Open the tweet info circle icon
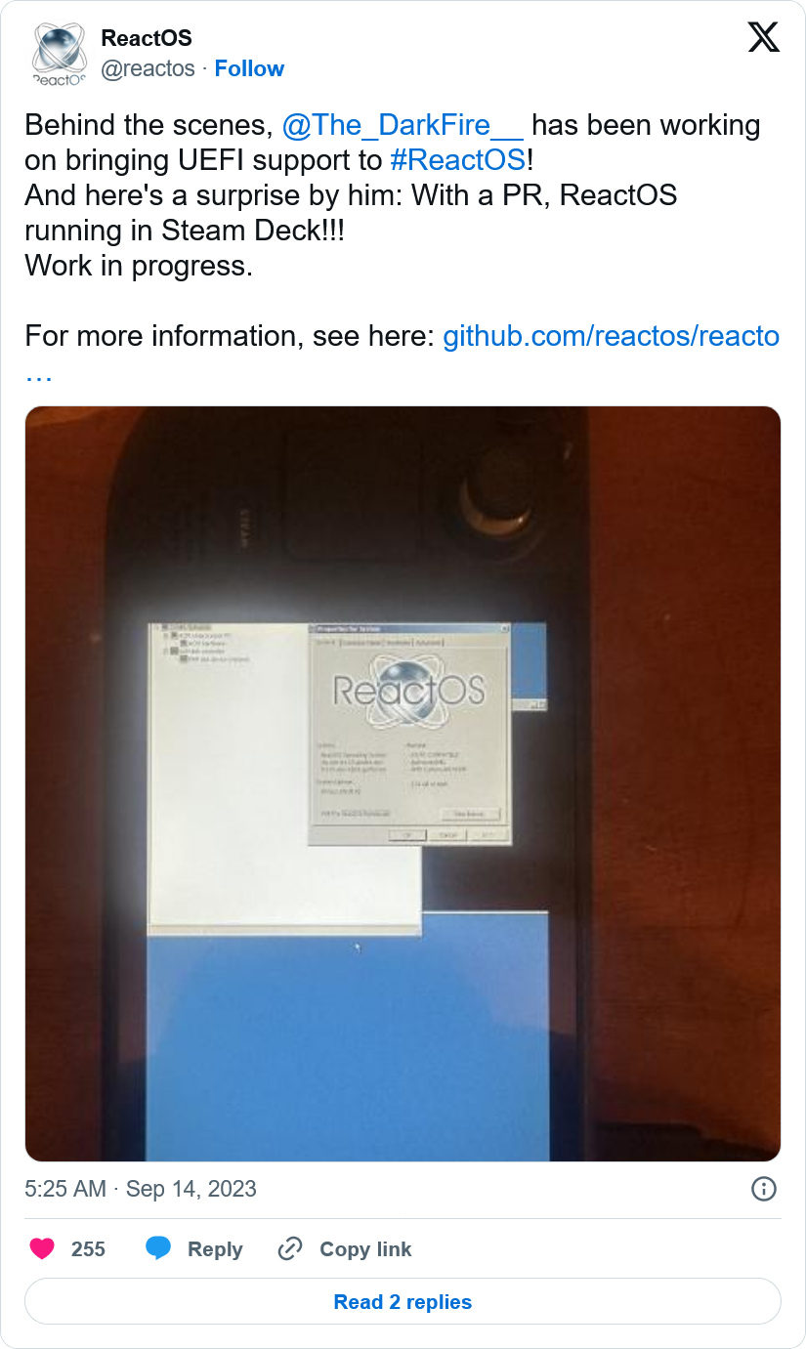The height and width of the screenshot is (1349, 806). coord(764,1189)
